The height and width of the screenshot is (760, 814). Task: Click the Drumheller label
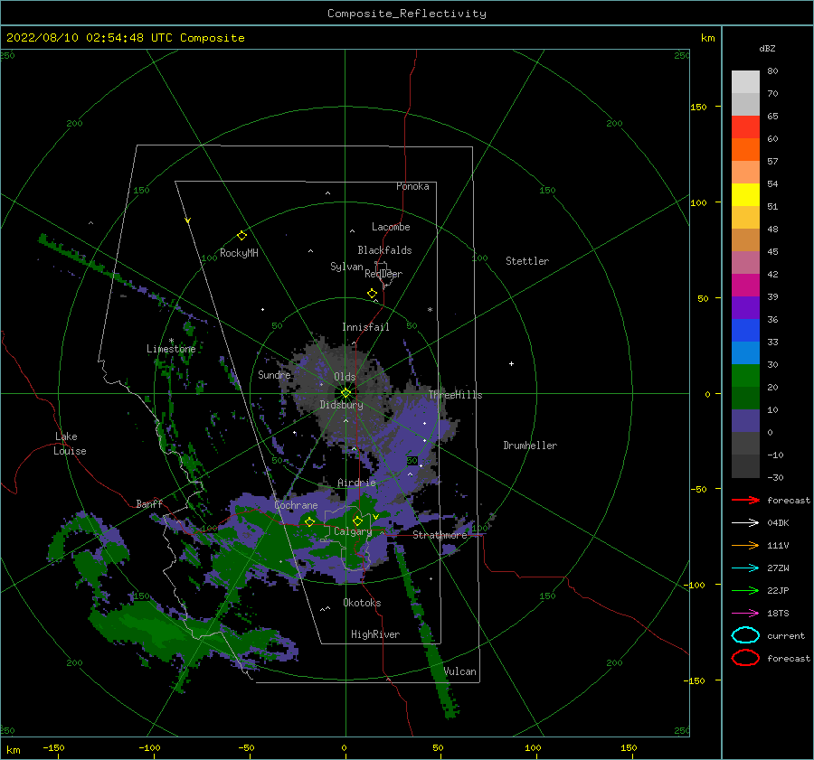530,446
